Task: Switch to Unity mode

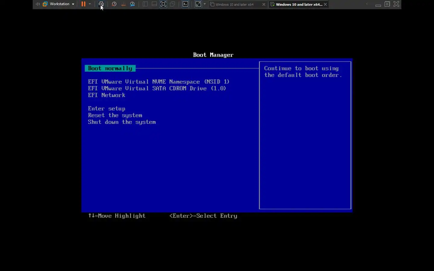Action: 173,4
